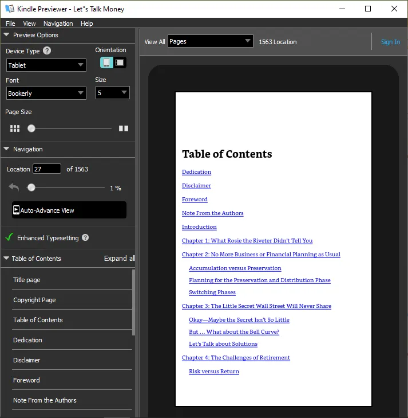Open the Device Type Tablet dropdown
Screen dimensions: 408x418
click(x=46, y=65)
